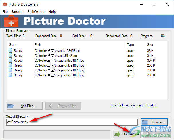Open the Rescue menu

point(17,12)
